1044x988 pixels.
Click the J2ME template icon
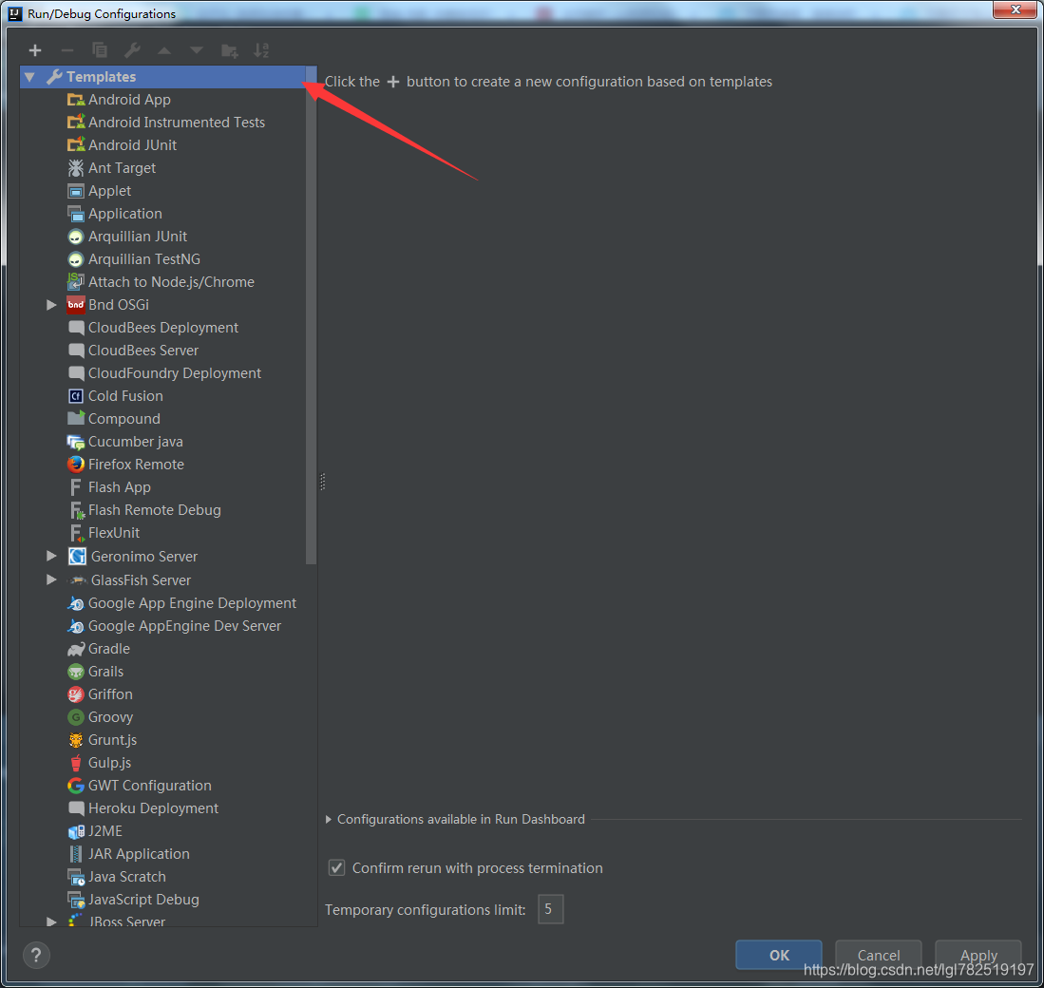pyautogui.click(x=76, y=831)
